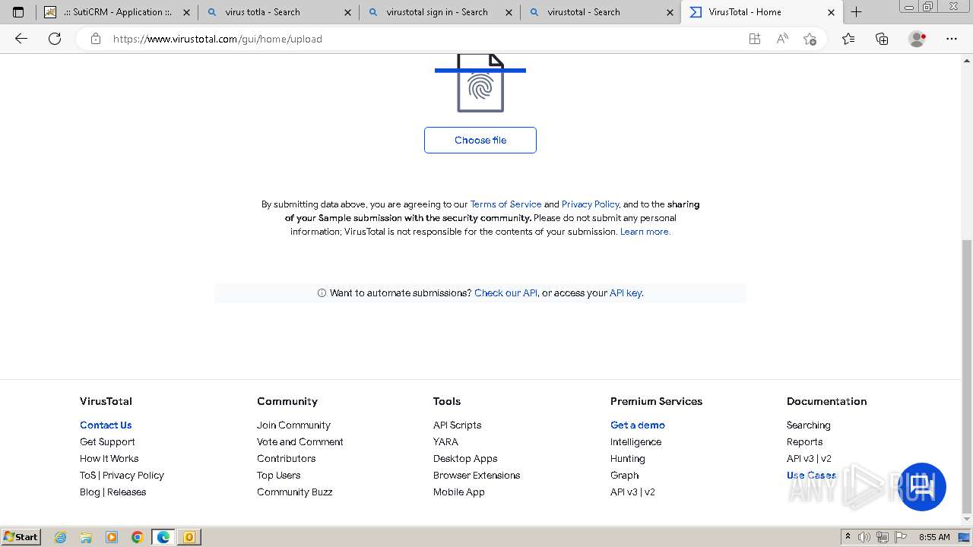Open the blue chat bubble widget
Screen dimensions: 973x547
point(922,487)
